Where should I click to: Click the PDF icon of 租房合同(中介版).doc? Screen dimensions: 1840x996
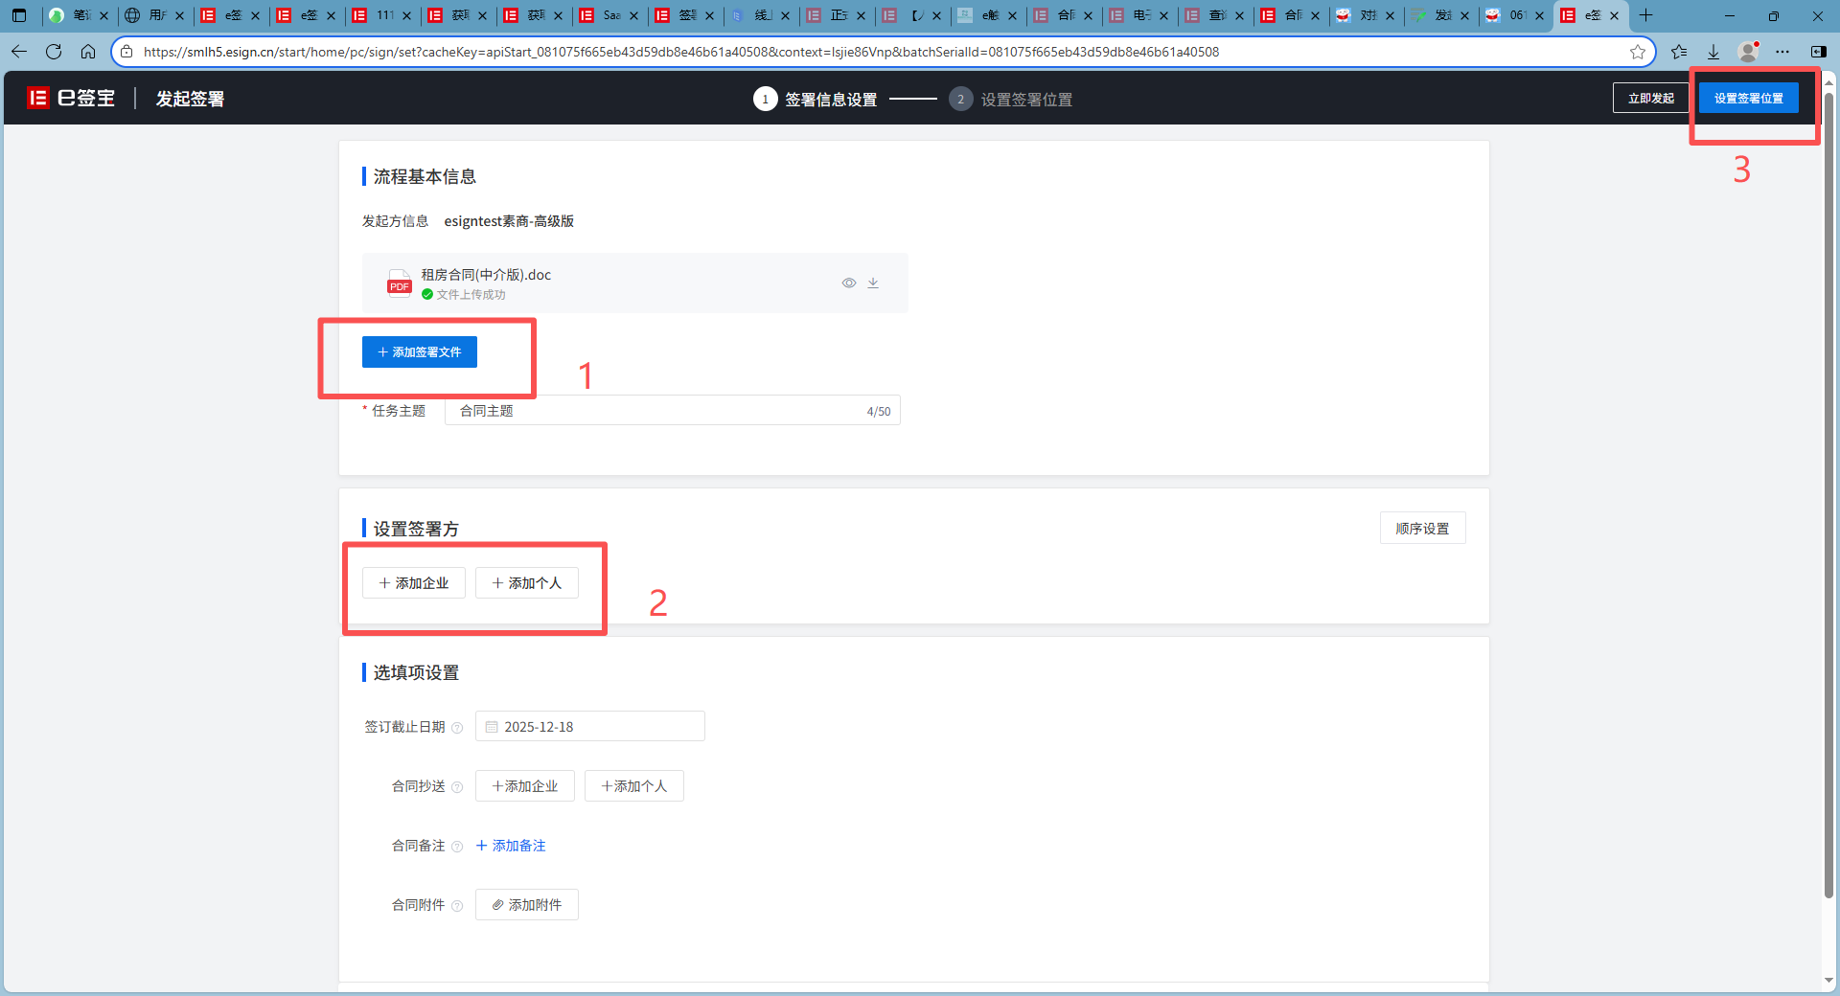click(399, 283)
